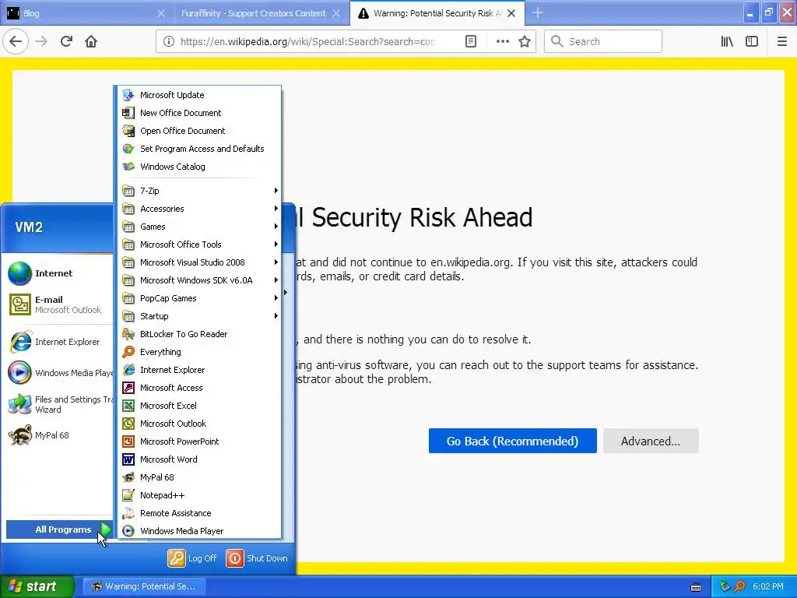Image resolution: width=797 pixels, height=598 pixels.
Task: Click in the browser Search box
Action: pyautogui.click(x=603, y=41)
